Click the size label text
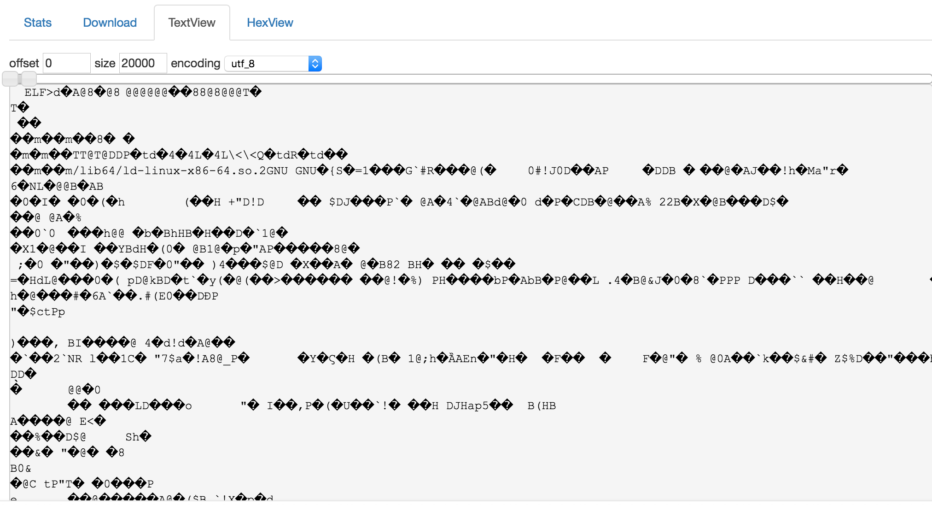Viewport: 932px width, 505px height. tap(105, 63)
